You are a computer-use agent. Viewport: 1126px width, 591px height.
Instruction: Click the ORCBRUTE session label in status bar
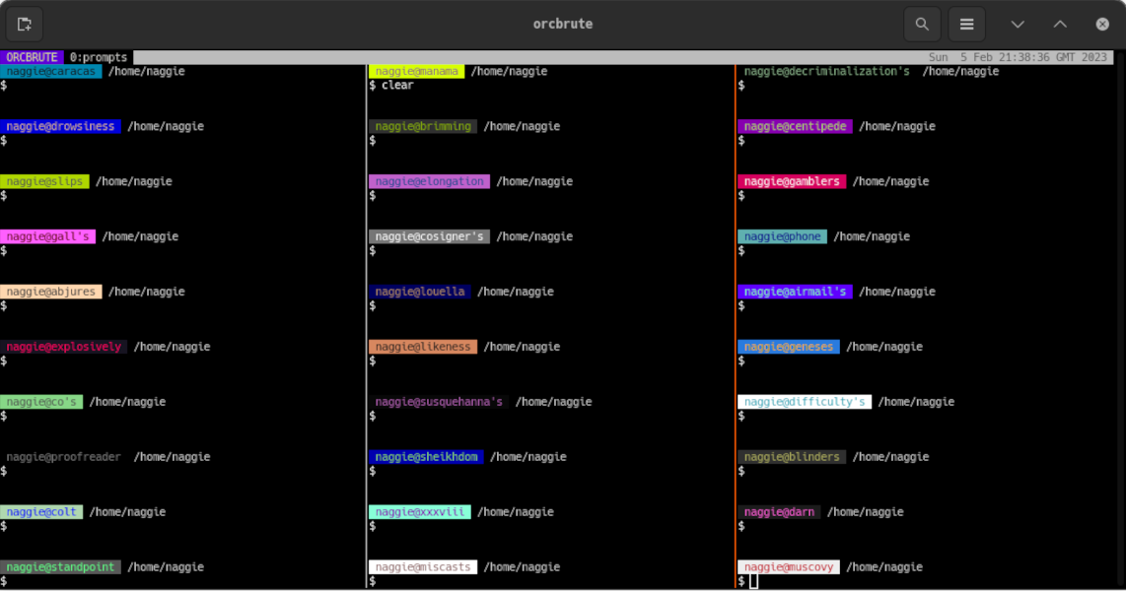(32, 57)
